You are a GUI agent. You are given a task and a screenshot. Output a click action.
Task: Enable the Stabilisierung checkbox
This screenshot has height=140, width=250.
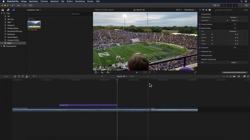tap(200, 52)
